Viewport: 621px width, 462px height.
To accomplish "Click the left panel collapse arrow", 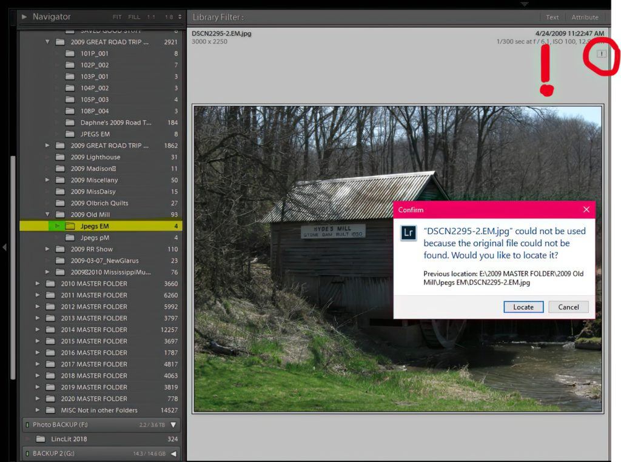I will [x=5, y=247].
